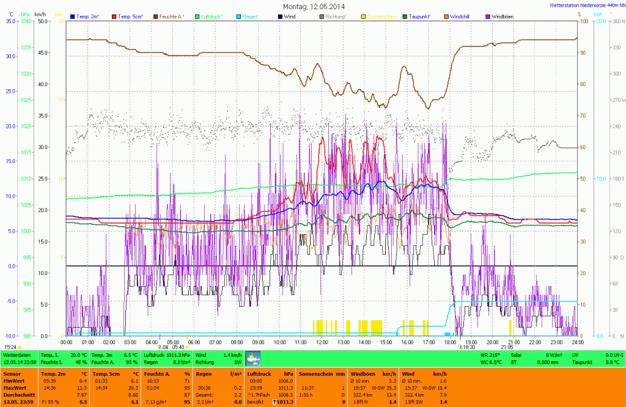626x407 pixels.
Task: Click the blue Temp. 2m legend swatch
Action: [73, 15]
